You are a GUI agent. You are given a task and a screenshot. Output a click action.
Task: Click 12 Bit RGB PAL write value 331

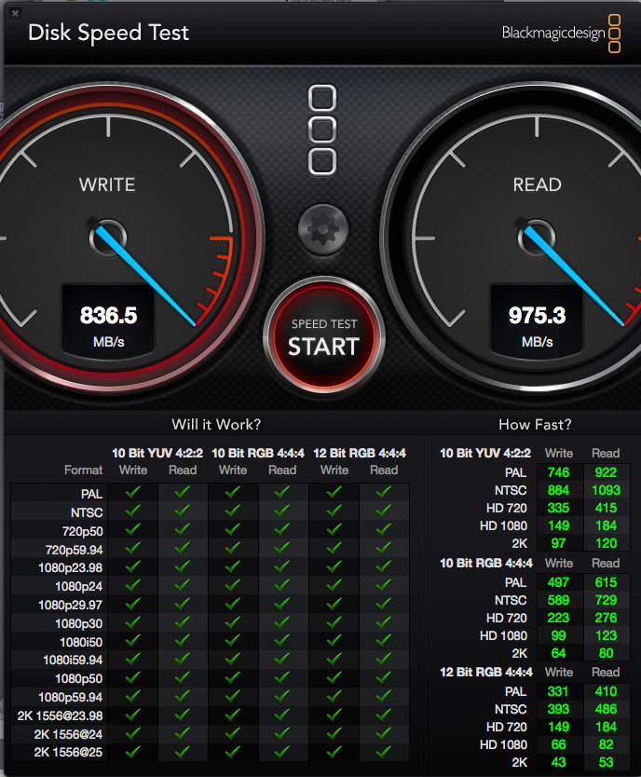(558, 691)
